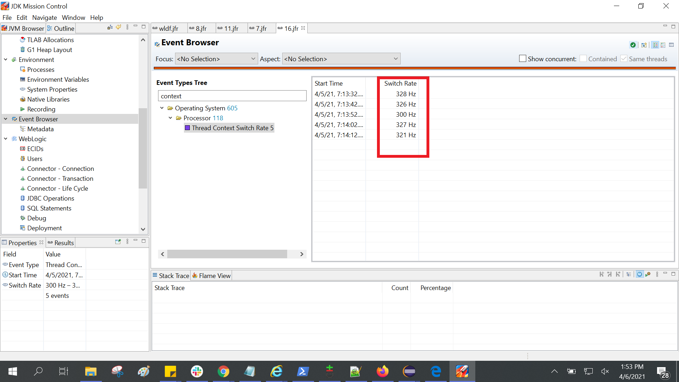The height and width of the screenshot is (382, 679).
Task: Open the create new page icon
Action: point(644,45)
